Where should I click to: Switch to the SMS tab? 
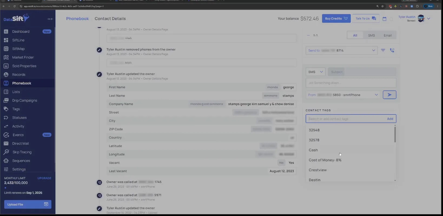[x=371, y=35]
